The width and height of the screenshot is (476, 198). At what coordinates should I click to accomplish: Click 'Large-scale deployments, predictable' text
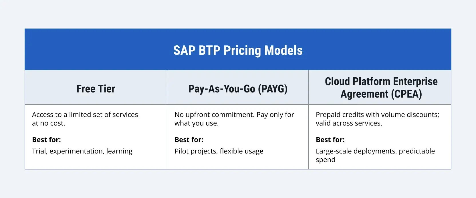tap(375, 151)
